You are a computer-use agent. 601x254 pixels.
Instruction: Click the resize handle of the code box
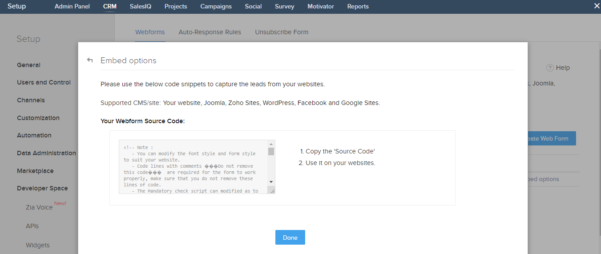pos(271,190)
